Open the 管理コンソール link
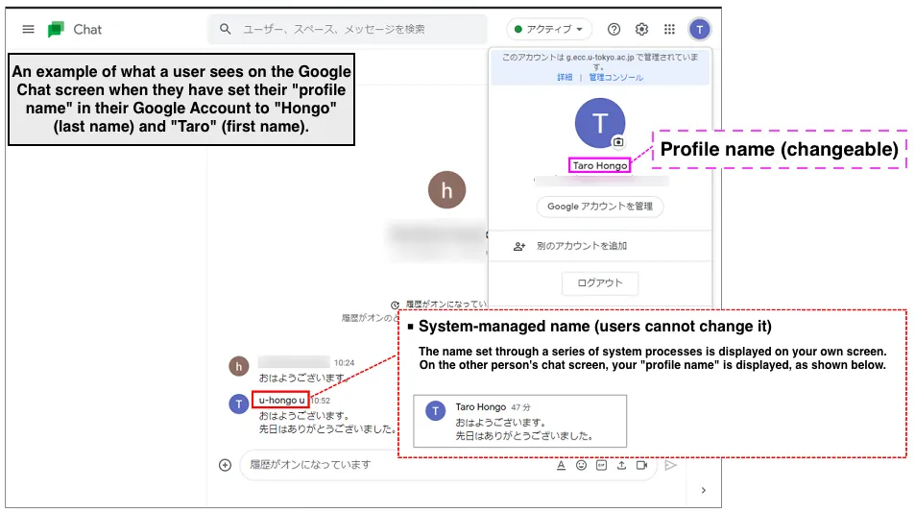This screenshot has height=513, width=915. click(x=615, y=77)
